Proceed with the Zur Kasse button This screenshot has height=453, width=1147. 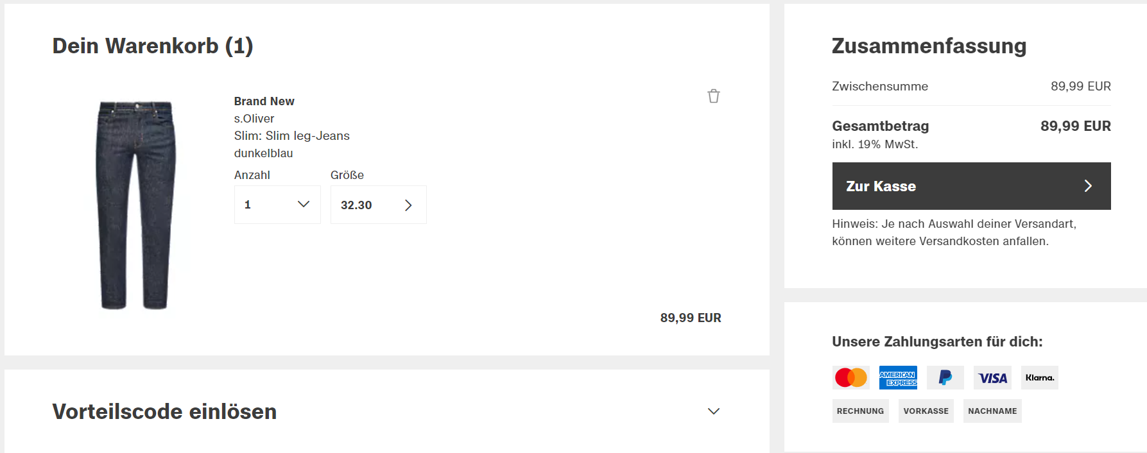[x=971, y=186]
